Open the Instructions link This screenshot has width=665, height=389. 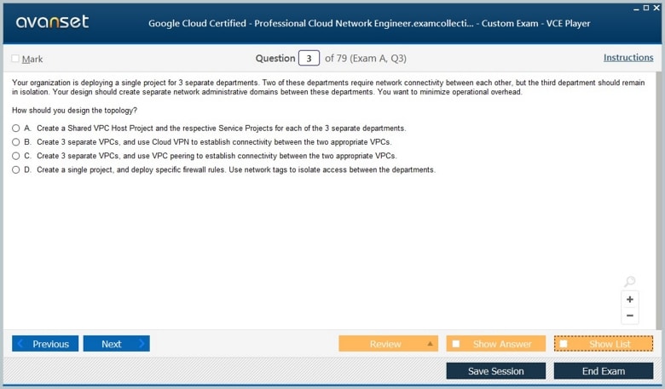628,58
